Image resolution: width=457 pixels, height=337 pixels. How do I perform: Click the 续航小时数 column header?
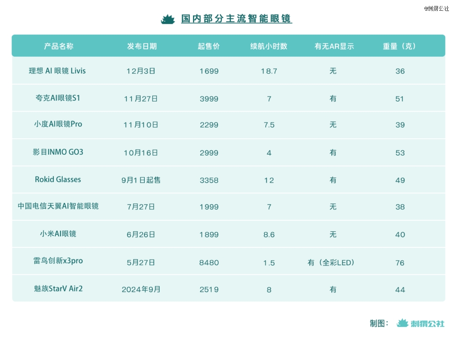pyautogui.click(x=269, y=46)
